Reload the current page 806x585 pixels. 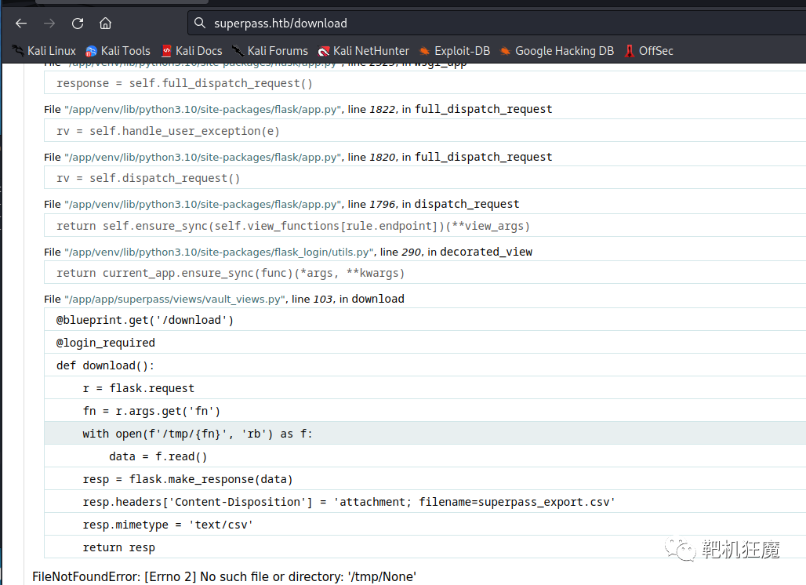click(x=78, y=23)
